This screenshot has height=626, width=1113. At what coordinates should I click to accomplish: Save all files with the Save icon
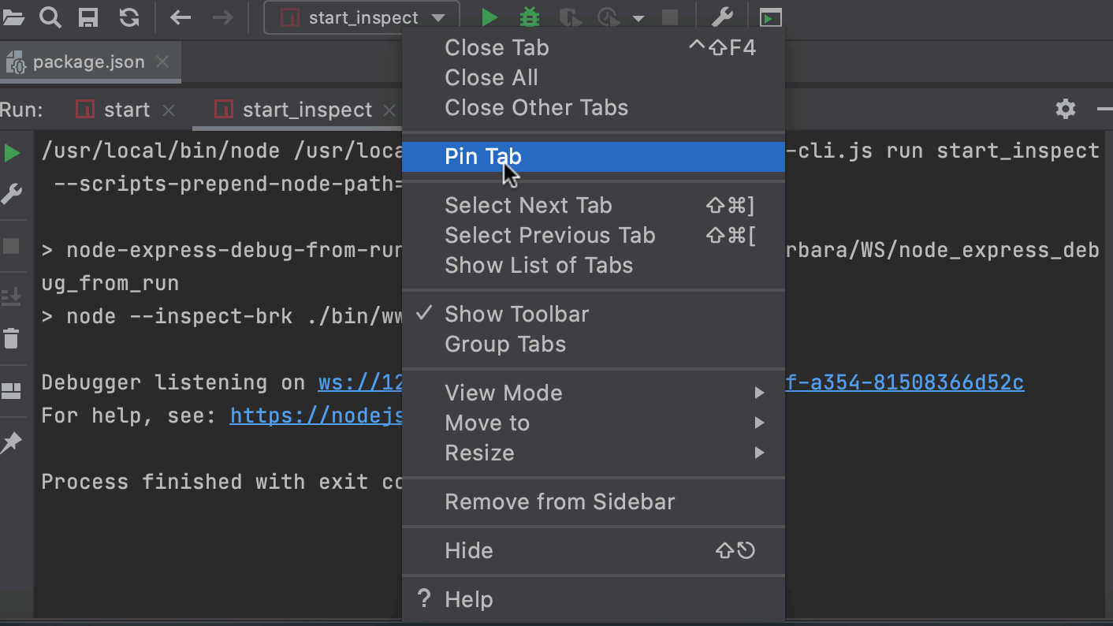[x=88, y=17]
